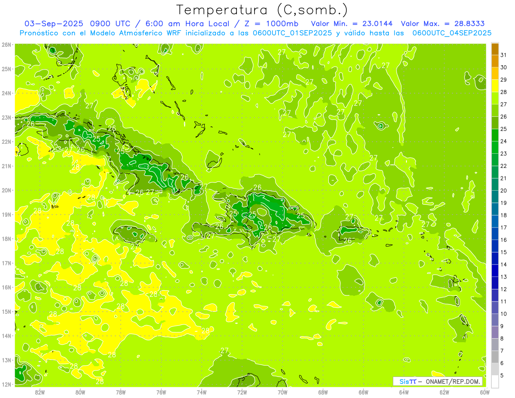Click the 26N latitude axis label
Image resolution: width=515 pixels, height=398 pixels.
6,45
